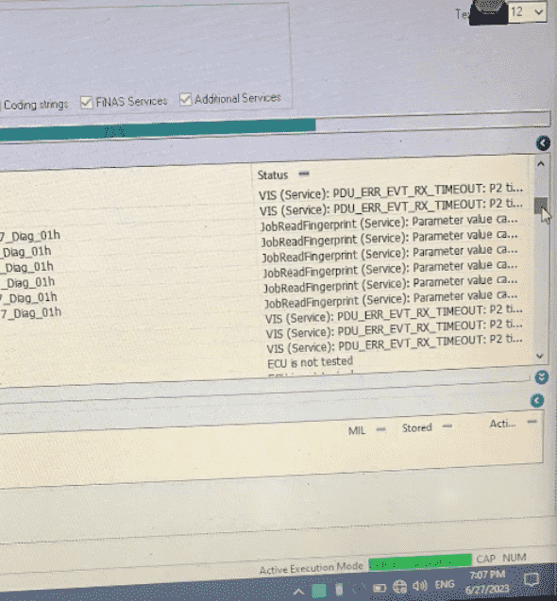
Task: Click the MIL column header
Action: pyautogui.click(x=356, y=431)
